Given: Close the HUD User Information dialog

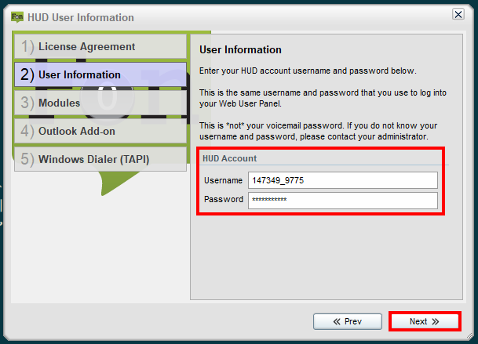Looking at the screenshot, I should tap(458, 14).
